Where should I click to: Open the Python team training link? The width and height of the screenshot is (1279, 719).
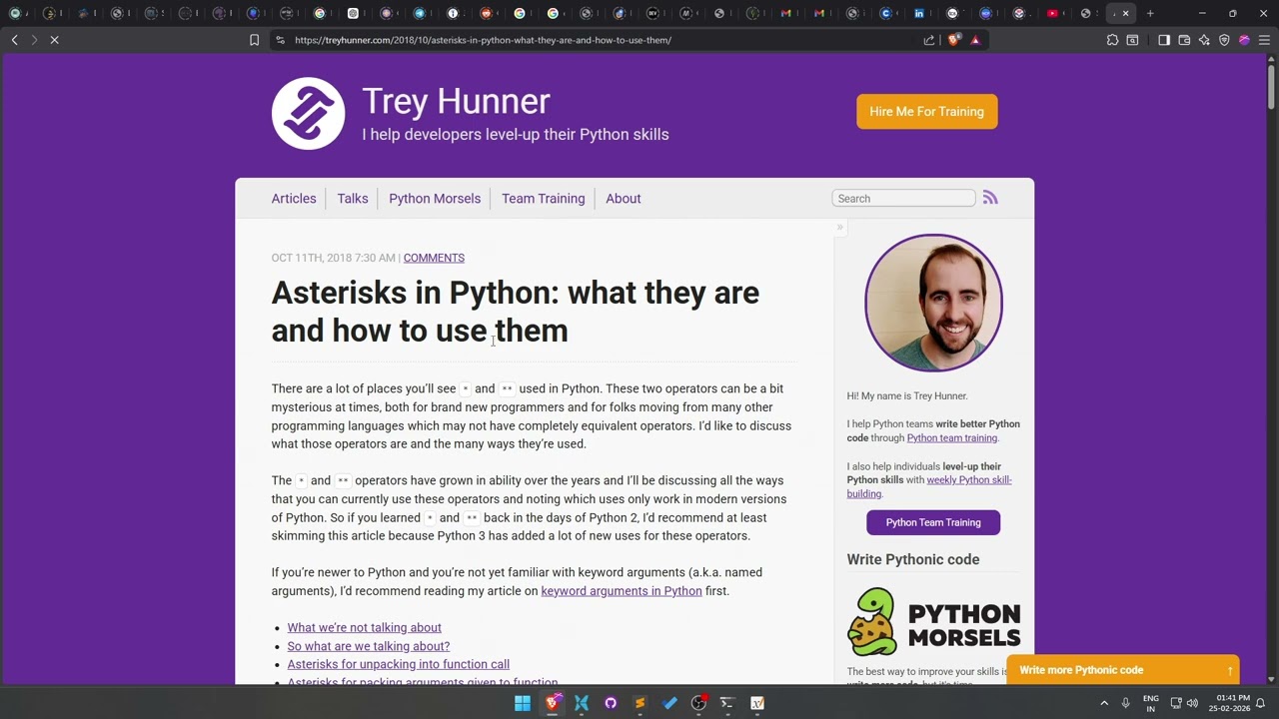pos(951,438)
